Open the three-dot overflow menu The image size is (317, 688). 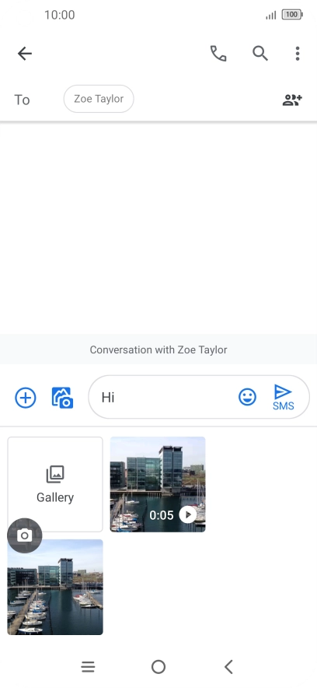tap(298, 54)
